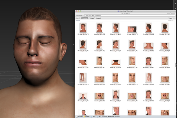177x118 pixels.
Task: Select the Miroslav_0155.JPG mouth close-up thumbnail
Action: pyautogui.click(x=99, y=79)
